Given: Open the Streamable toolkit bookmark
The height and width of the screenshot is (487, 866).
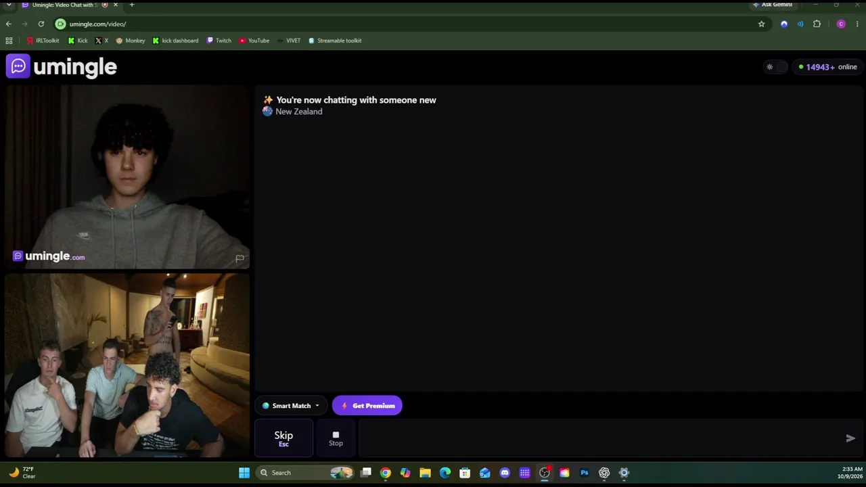Looking at the screenshot, I should 335,41.
